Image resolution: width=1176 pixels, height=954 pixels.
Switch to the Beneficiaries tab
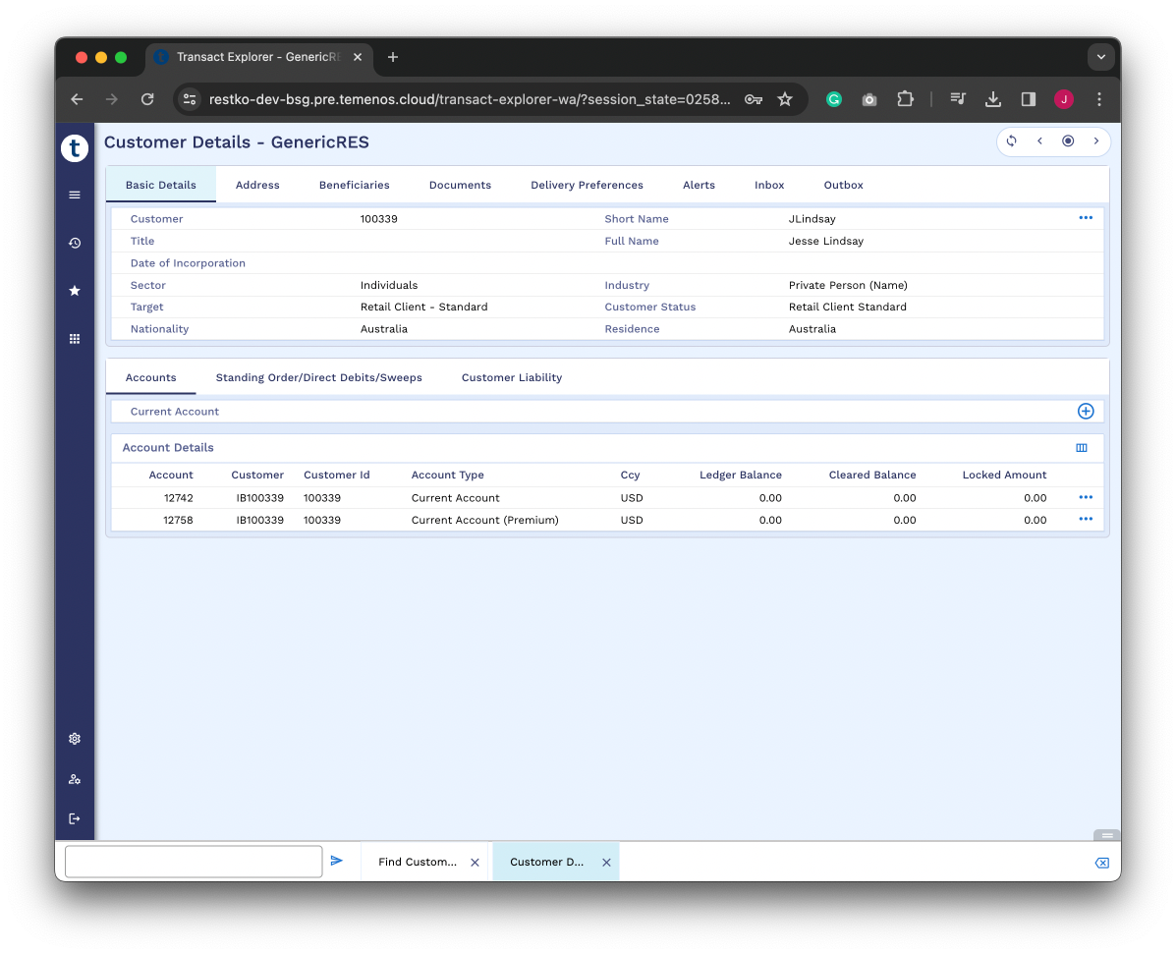pyautogui.click(x=354, y=185)
